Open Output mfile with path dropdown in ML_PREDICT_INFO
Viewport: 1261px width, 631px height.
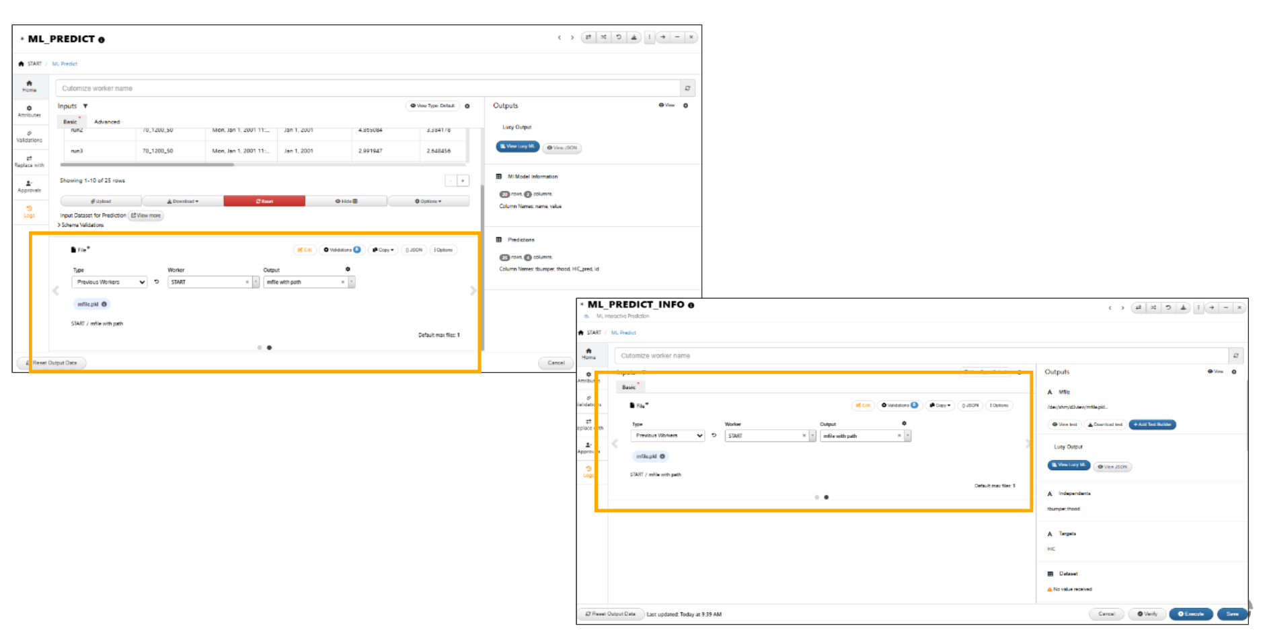908,435
